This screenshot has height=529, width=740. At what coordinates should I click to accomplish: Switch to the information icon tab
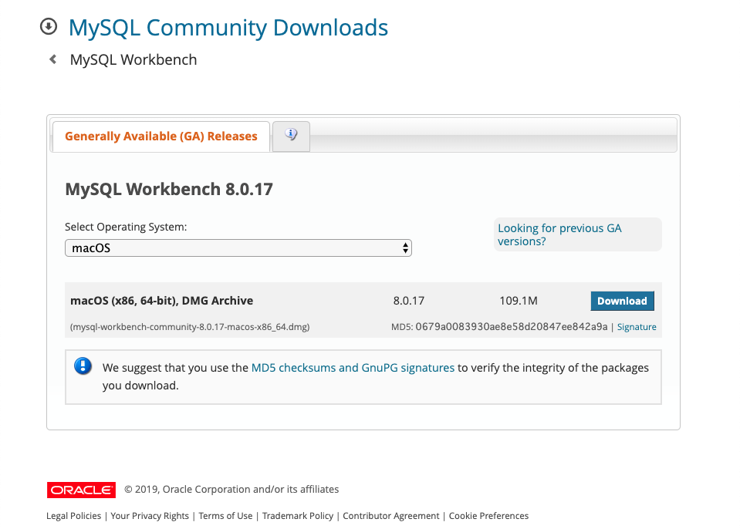click(291, 136)
